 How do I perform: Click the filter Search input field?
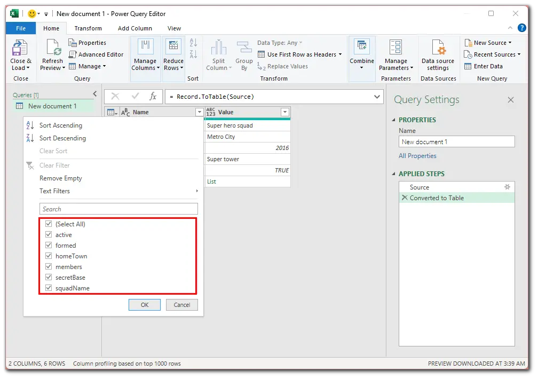click(x=118, y=209)
